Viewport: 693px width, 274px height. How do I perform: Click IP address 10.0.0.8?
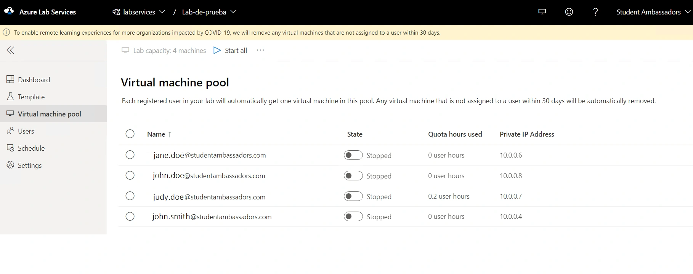tap(511, 176)
